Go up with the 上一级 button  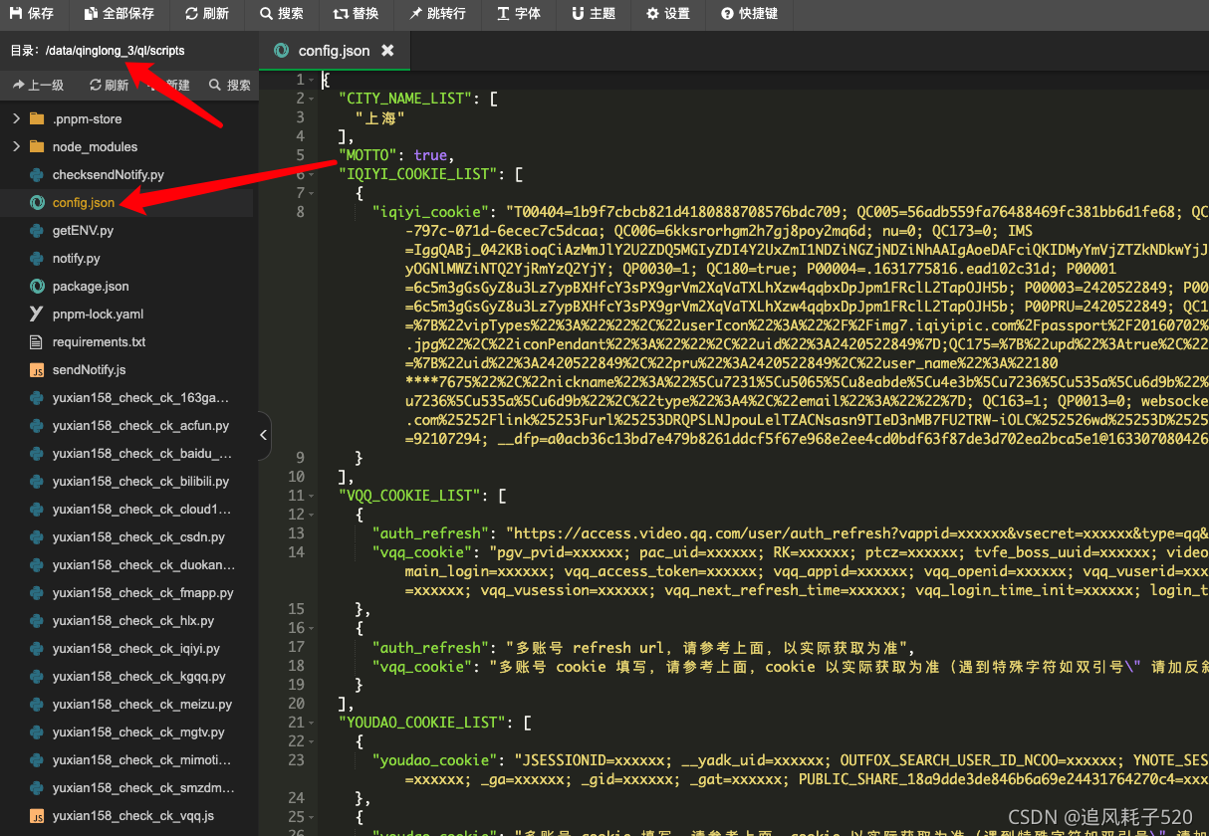click(x=39, y=86)
